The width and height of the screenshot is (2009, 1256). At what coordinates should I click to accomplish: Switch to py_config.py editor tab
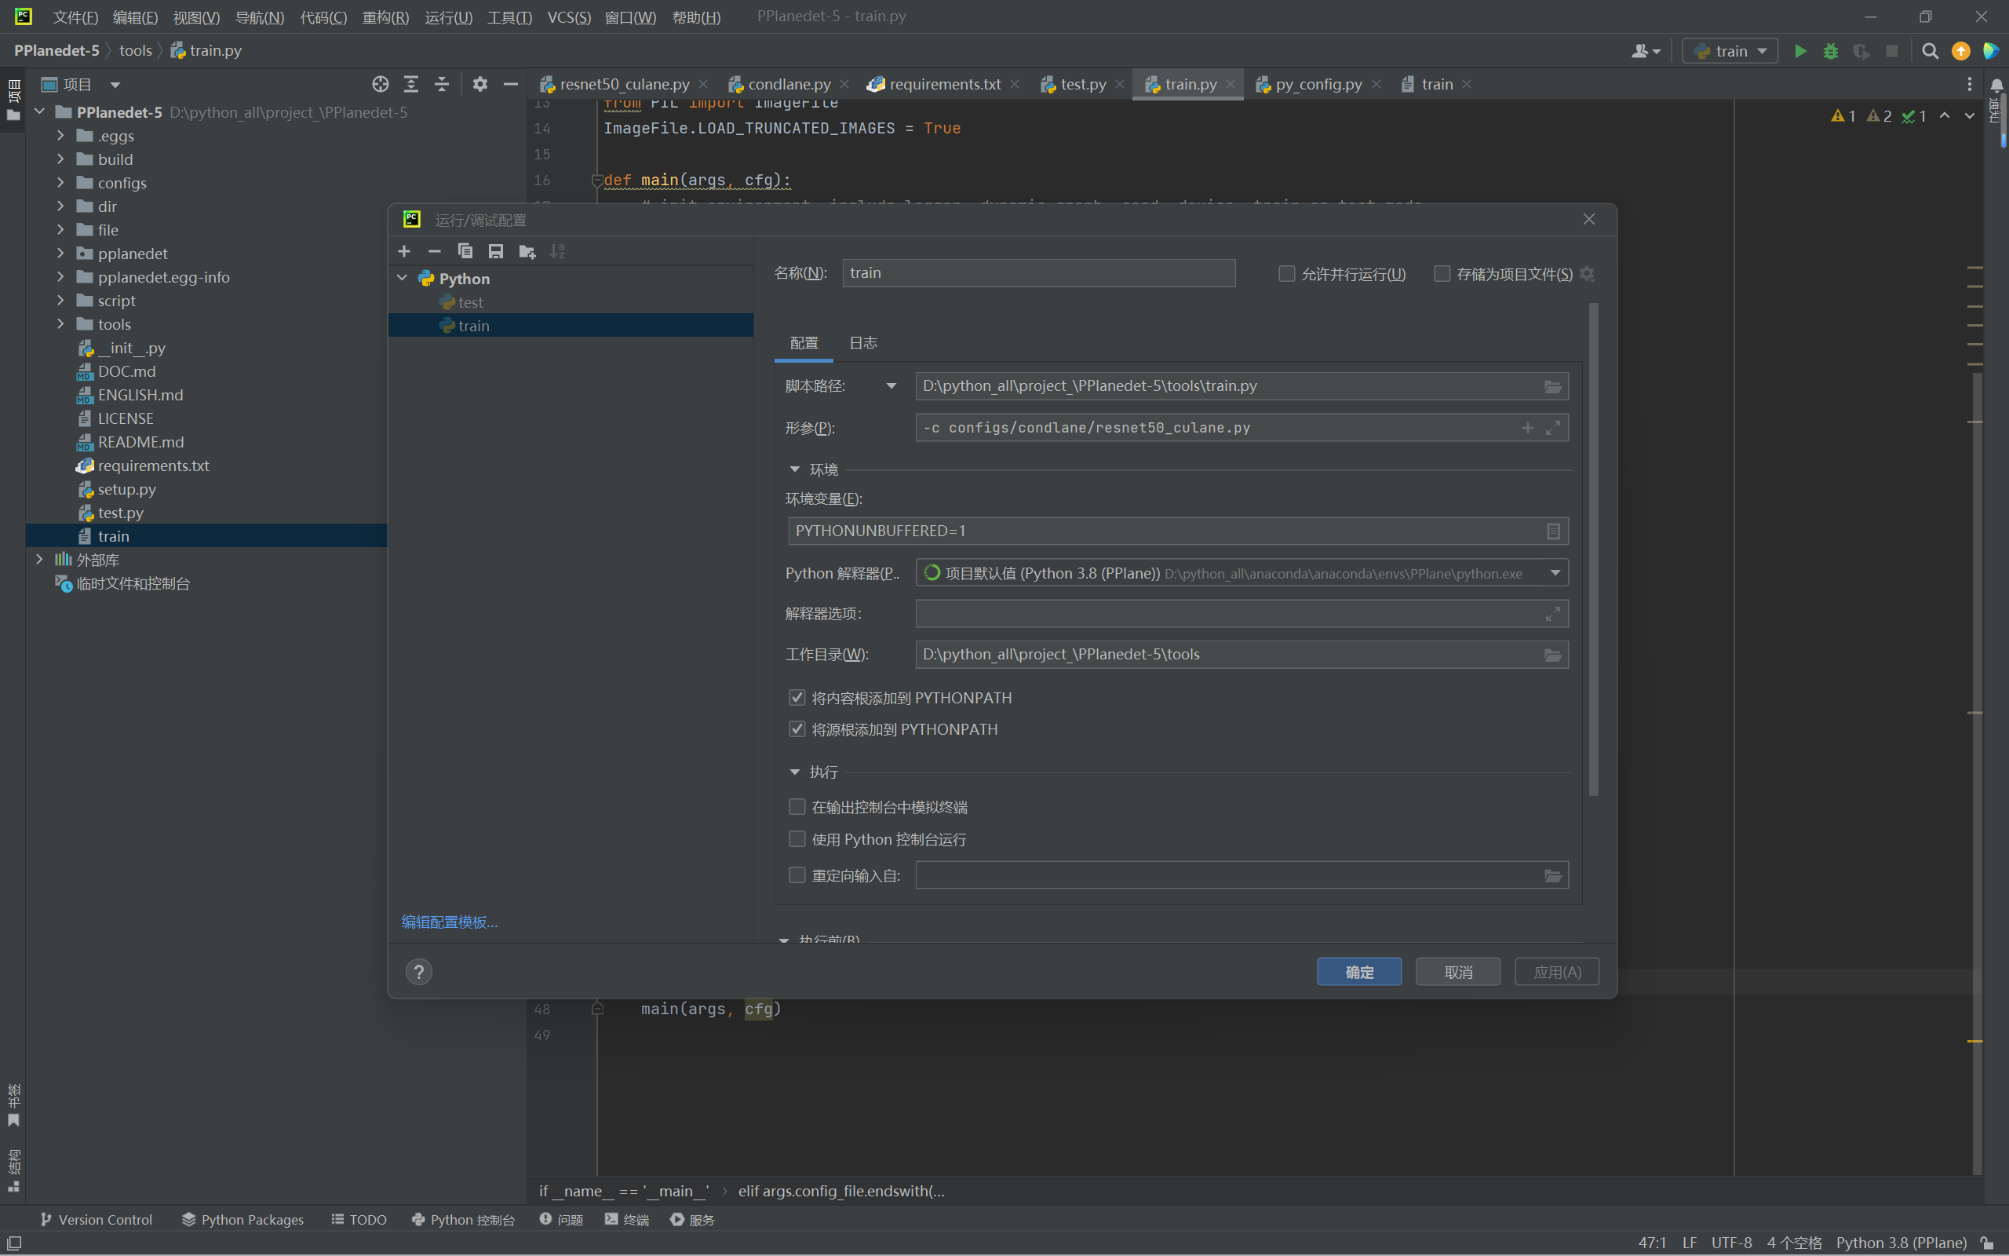pyautogui.click(x=1318, y=84)
